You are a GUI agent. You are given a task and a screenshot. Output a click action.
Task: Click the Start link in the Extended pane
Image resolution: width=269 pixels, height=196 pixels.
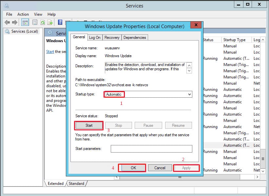50,52
